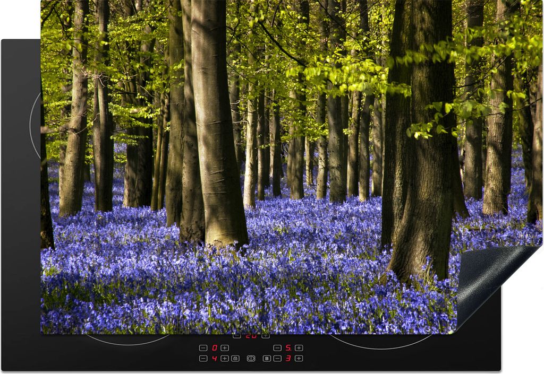Viewport: 544px width, 374px height.
Task: Tap the timer display showing 20
Action: coord(251,336)
